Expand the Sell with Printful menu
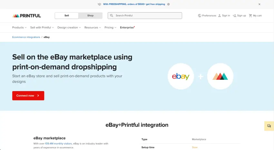This screenshot has height=150, width=274. (42, 27)
